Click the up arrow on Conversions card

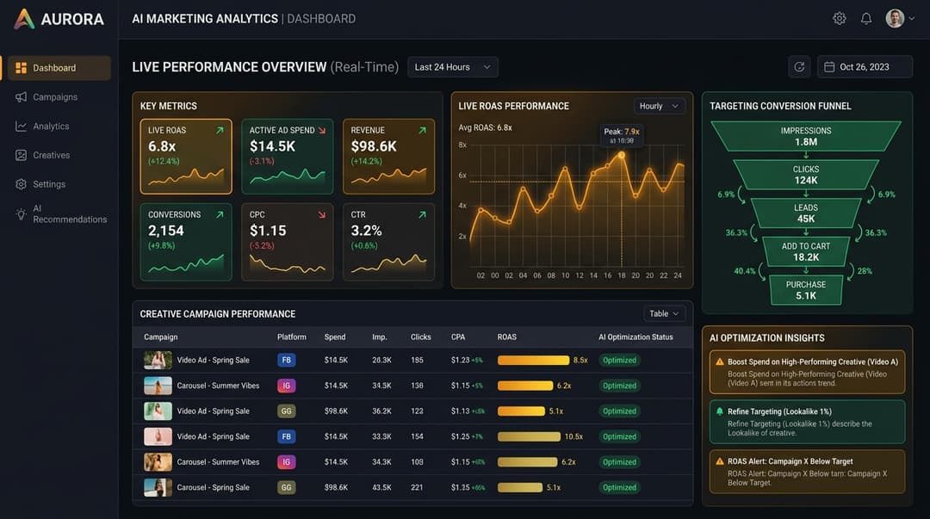[x=220, y=214]
